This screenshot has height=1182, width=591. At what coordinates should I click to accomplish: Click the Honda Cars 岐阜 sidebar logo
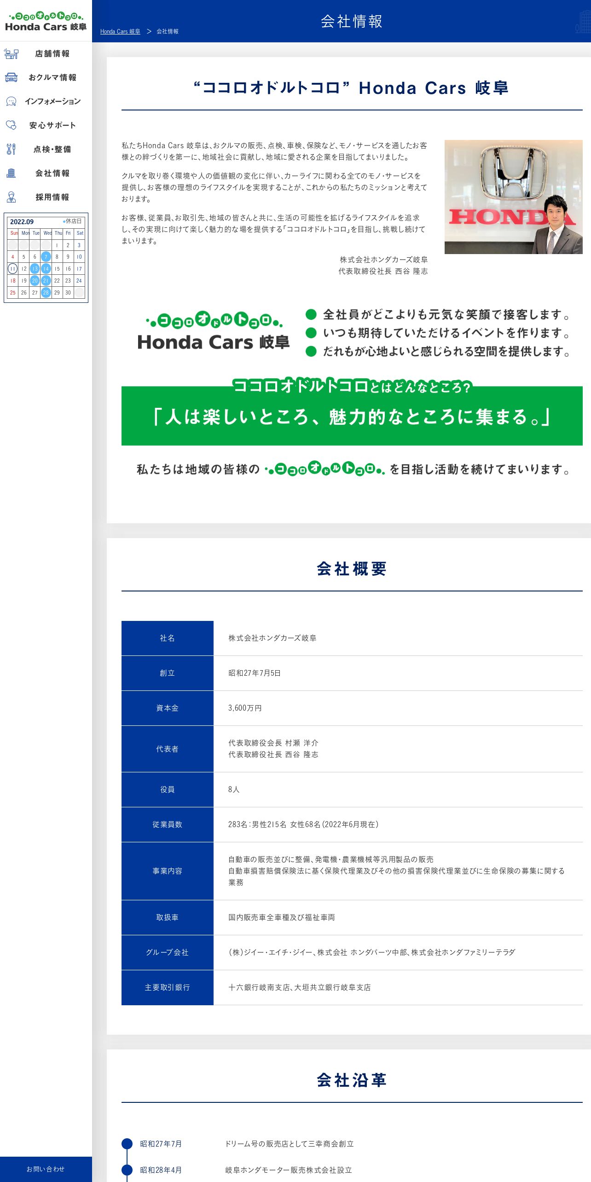46,21
